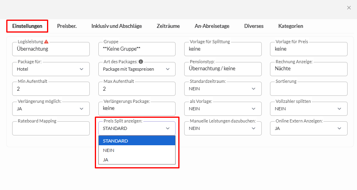Image resolution: width=357 pixels, height=190 pixels.
Task: Open the Inklusiv und Abschläge tab
Action: click(x=116, y=26)
